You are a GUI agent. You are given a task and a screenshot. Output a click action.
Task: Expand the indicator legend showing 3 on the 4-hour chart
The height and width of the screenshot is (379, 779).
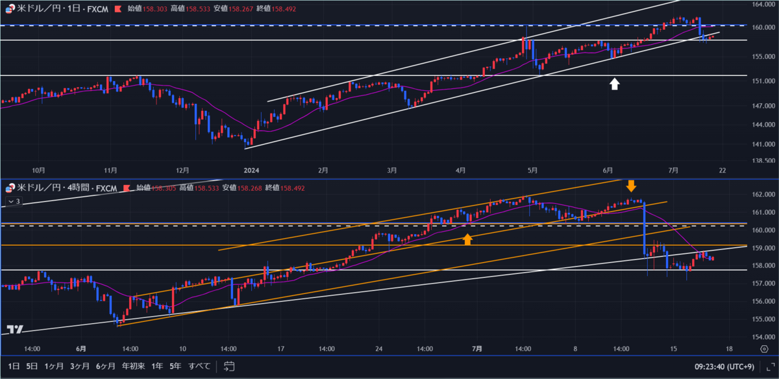click(x=13, y=202)
